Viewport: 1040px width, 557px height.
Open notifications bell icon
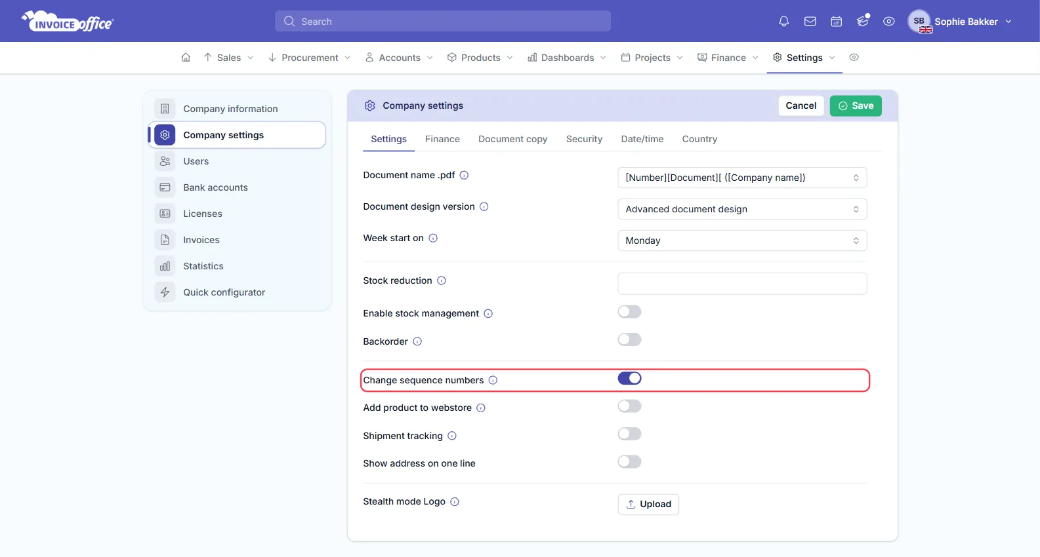[783, 22]
